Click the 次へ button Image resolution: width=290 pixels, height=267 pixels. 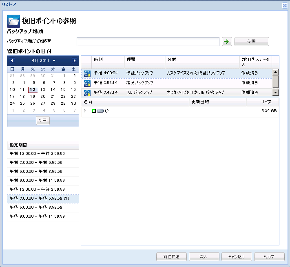point(204,257)
